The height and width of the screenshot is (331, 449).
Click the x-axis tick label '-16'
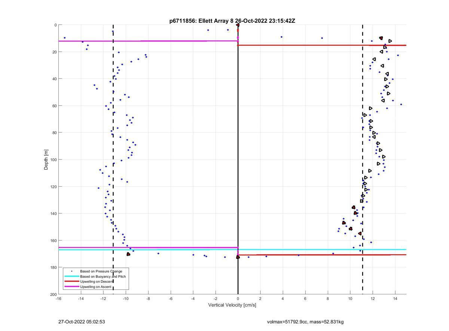click(x=58, y=298)
